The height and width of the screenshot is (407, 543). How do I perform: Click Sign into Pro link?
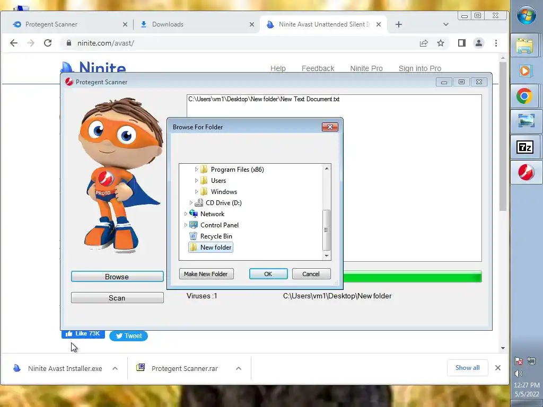[420, 68]
